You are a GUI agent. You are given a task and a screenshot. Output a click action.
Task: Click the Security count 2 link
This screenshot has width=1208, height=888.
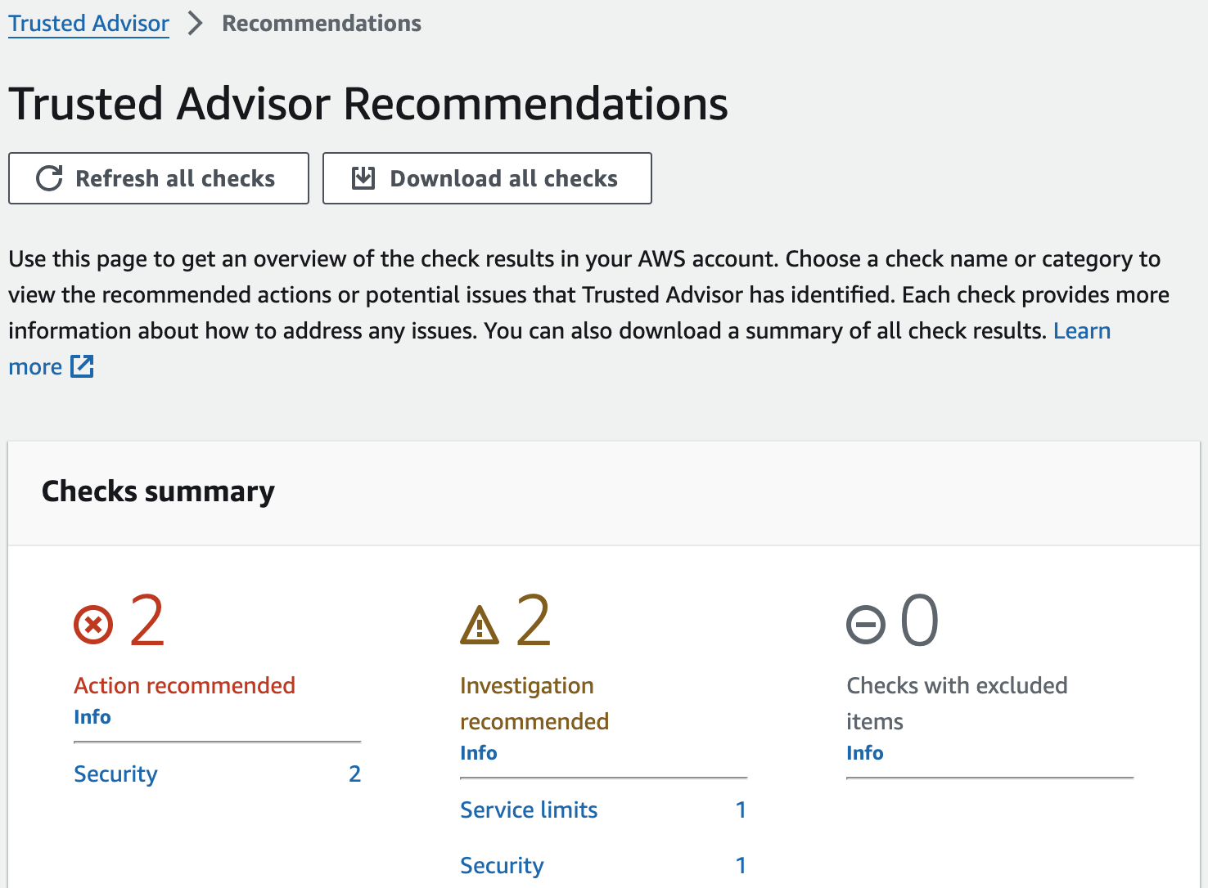click(x=354, y=774)
